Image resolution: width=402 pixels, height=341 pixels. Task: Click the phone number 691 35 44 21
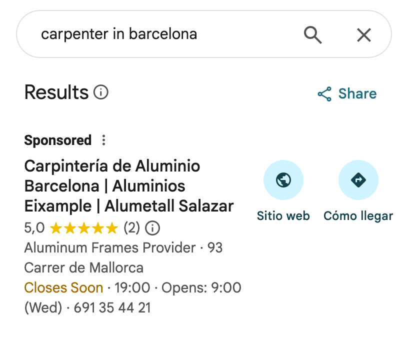(112, 307)
